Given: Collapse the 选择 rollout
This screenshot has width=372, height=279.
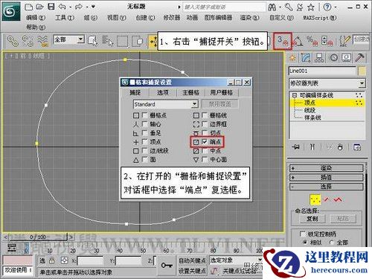Looking at the screenshot, I should pyautogui.click(x=326, y=187).
